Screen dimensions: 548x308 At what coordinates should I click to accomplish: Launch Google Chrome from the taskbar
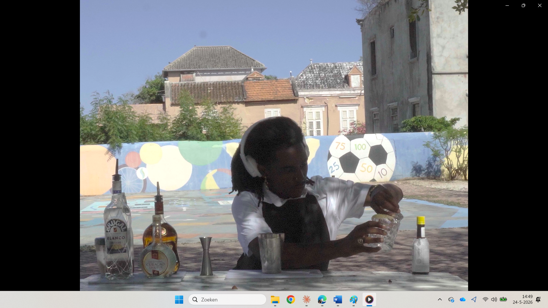pyautogui.click(x=291, y=299)
